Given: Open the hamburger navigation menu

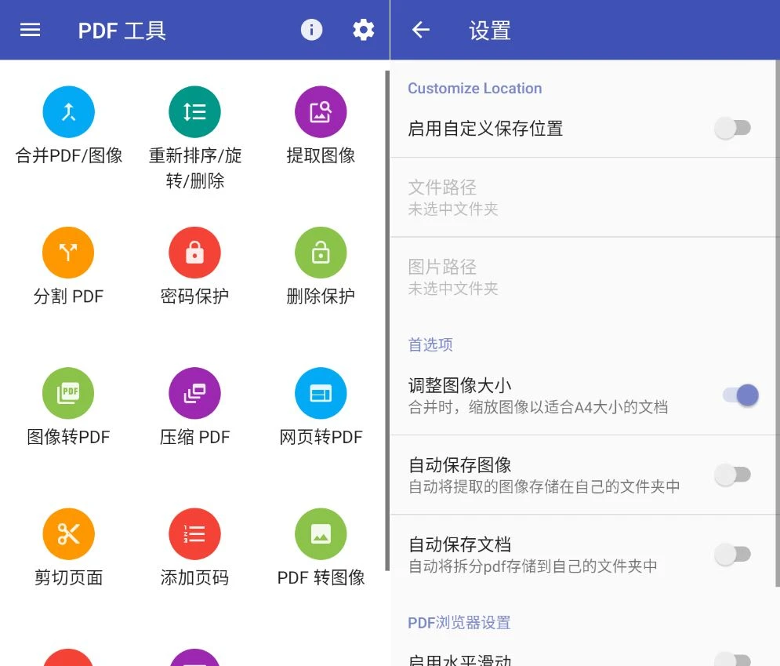Looking at the screenshot, I should 30,30.
